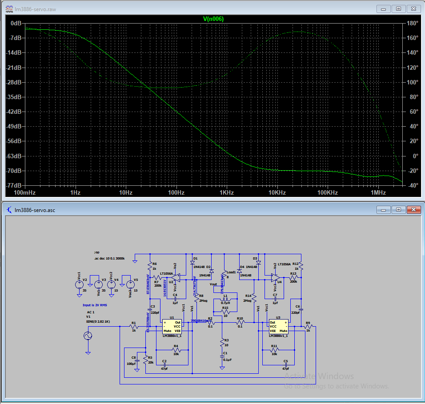Image resolution: width=425 pixels, height=404 pixels.
Task: Click the lm3886-servo.asc title bar text
Action: click(35, 210)
